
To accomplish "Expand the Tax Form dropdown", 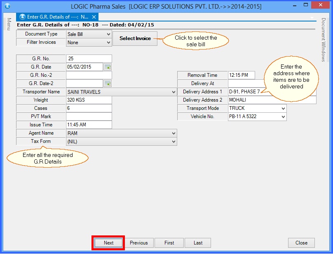I will coord(174,142).
